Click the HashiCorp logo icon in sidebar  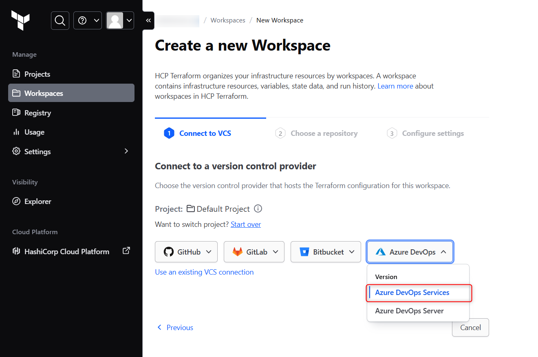pos(16,251)
